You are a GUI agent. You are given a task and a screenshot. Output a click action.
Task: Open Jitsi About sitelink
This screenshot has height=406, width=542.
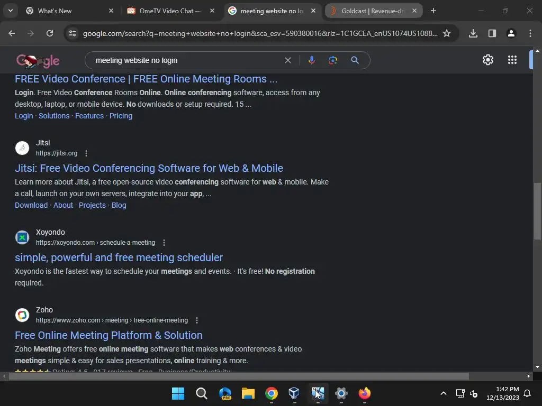click(64, 205)
